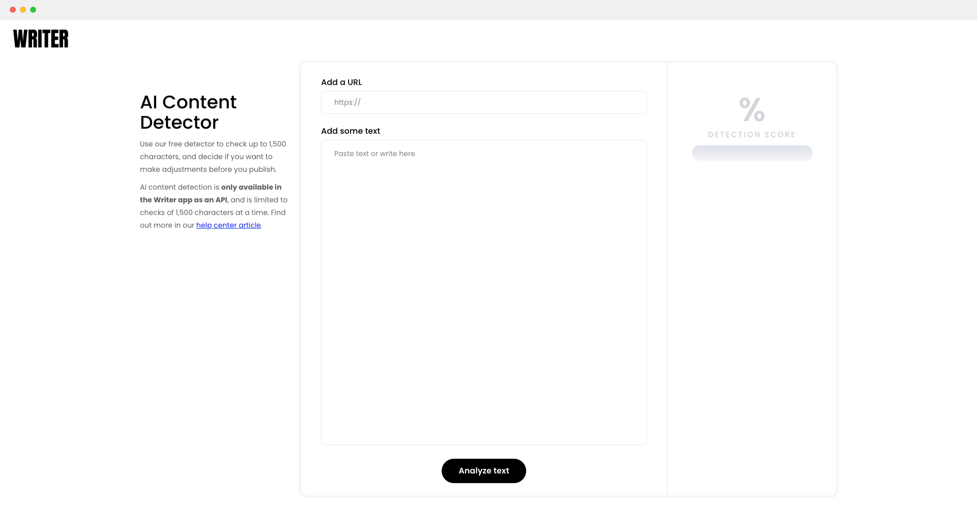Click the paragraph about 1,500 character limit

point(213,156)
